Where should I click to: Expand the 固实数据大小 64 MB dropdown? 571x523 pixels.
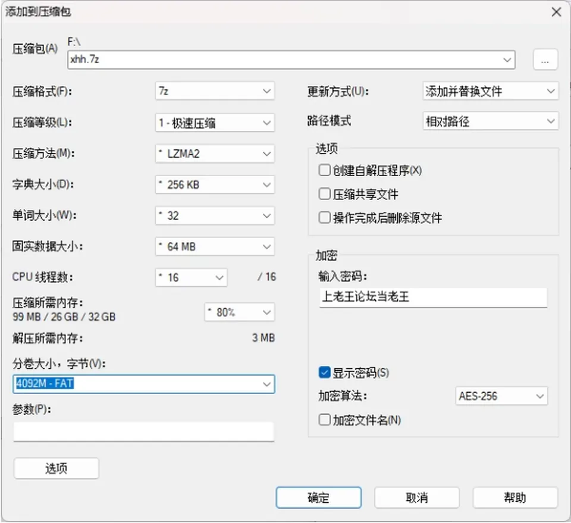coord(215,246)
